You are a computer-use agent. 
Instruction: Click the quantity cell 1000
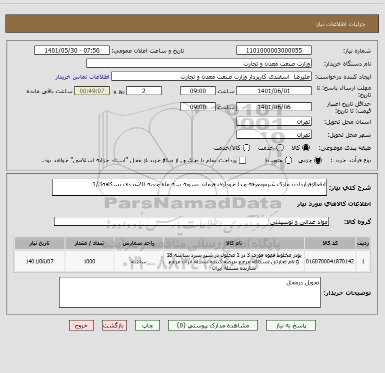pos(89,261)
